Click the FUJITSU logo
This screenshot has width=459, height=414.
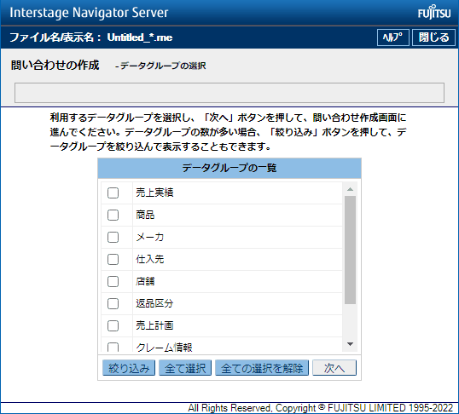(434, 12)
